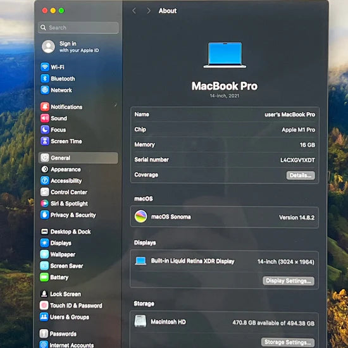
Task: Open Internet Accounts icon
Action: pos(44,344)
